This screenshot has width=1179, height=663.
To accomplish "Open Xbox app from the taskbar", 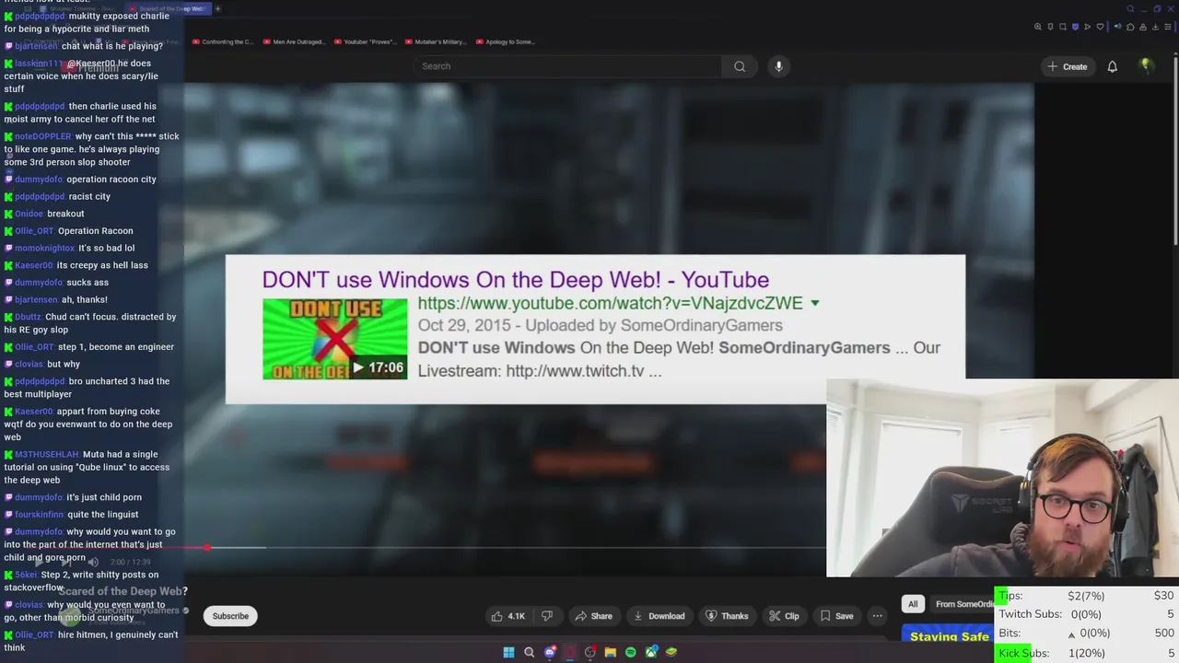I will [x=651, y=652].
